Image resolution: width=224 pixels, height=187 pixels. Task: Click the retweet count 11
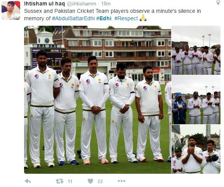[70, 182]
